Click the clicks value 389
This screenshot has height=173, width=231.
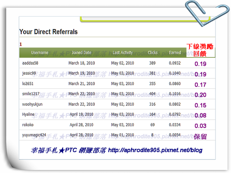(152, 63)
